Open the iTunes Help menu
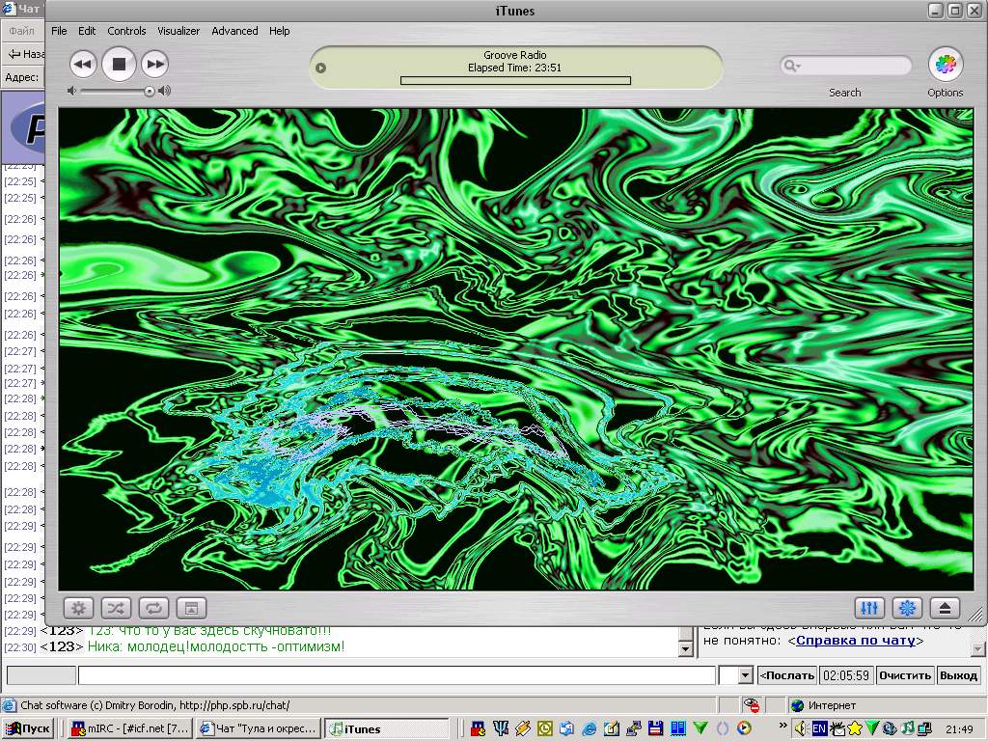 point(279,31)
